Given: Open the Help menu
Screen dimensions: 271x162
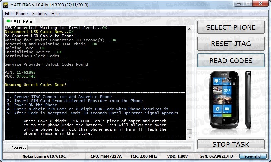Looking at the screenshot, I should tap(55, 14).
